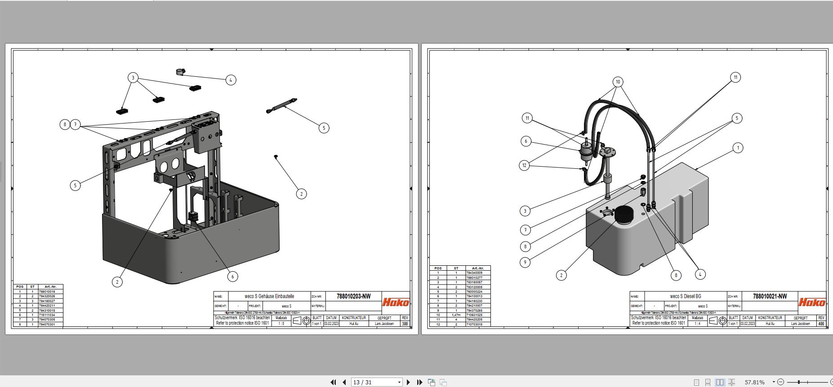Click balloon 7 on the left drawing
Image resolution: width=833 pixels, height=387 pixels.
click(x=76, y=124)
